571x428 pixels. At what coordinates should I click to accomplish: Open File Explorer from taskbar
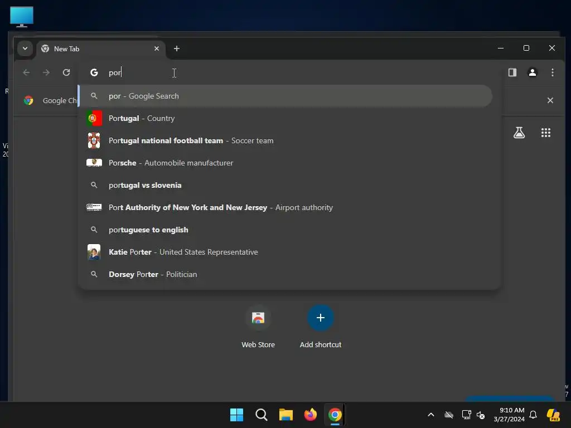[286, 415]
